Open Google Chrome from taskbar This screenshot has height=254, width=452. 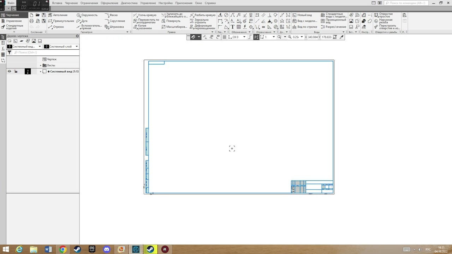coord(63,249)
